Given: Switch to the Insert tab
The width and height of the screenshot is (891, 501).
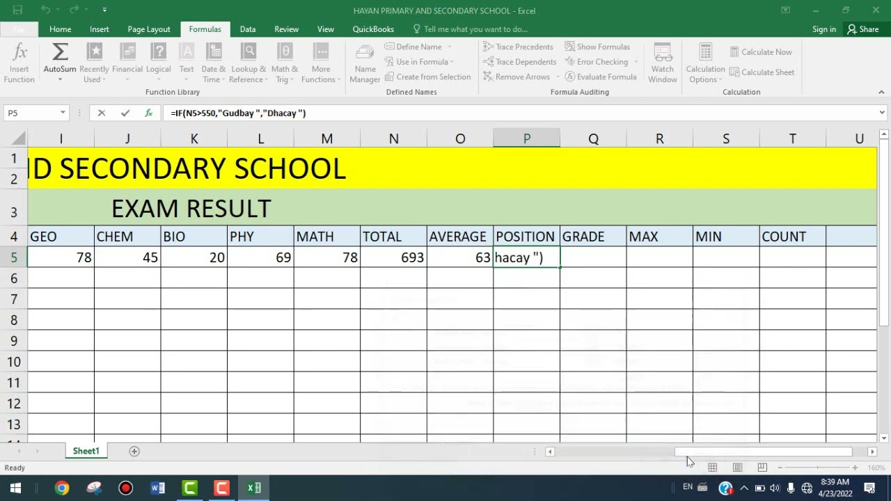Looking at the screenshot, I should coord(100,29).
